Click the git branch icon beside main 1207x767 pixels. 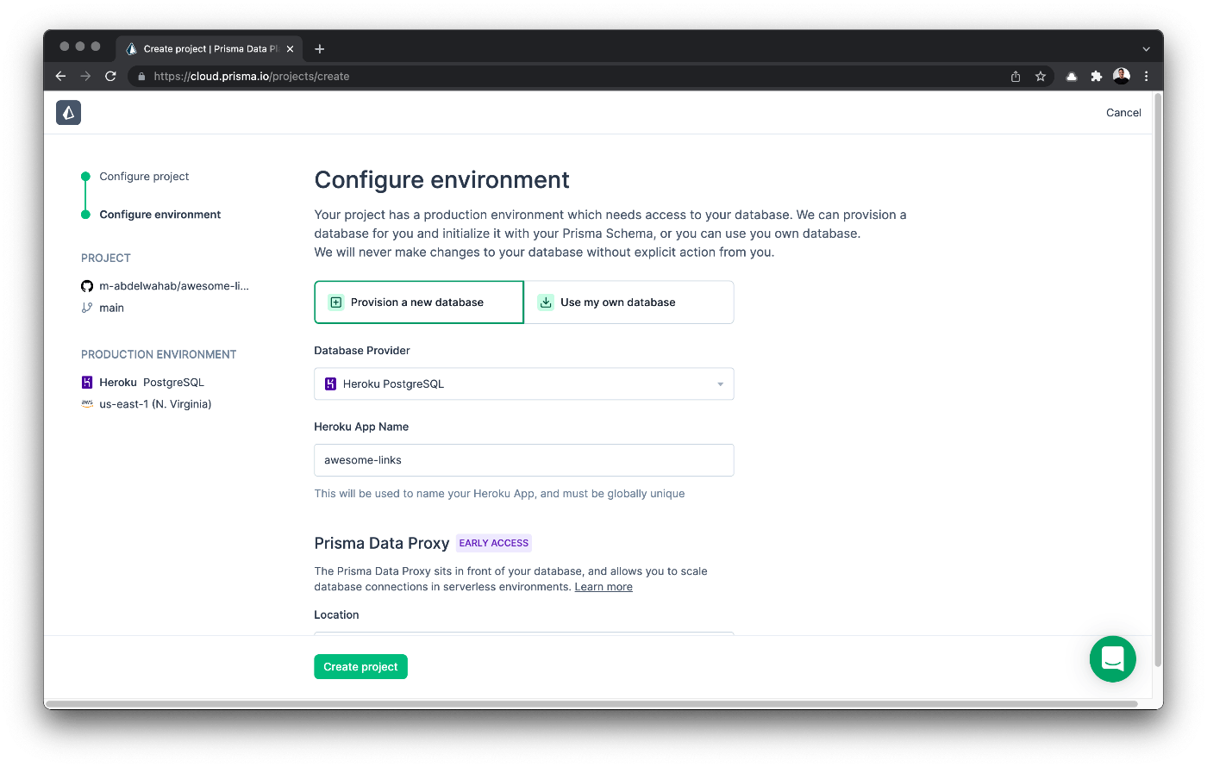(x=87, y=308)
